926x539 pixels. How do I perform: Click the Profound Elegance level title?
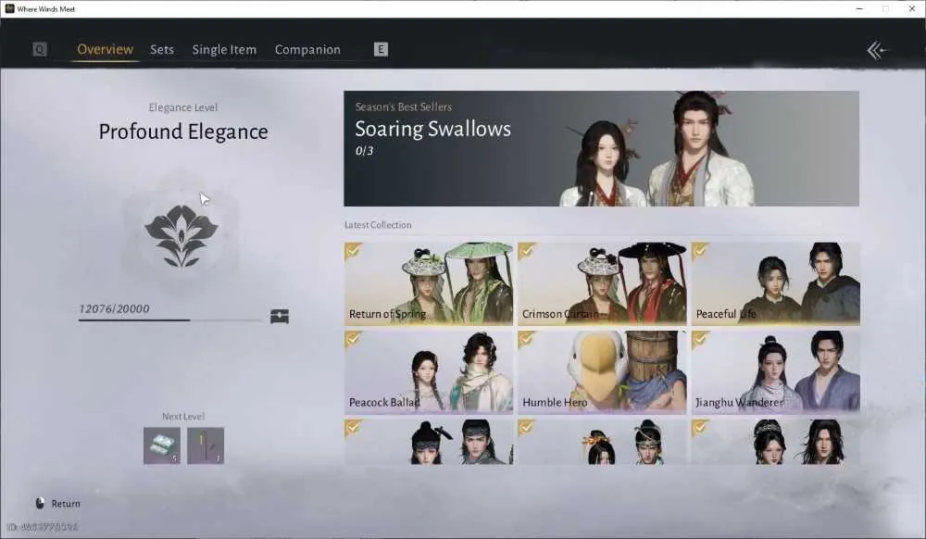click(183, 132)
